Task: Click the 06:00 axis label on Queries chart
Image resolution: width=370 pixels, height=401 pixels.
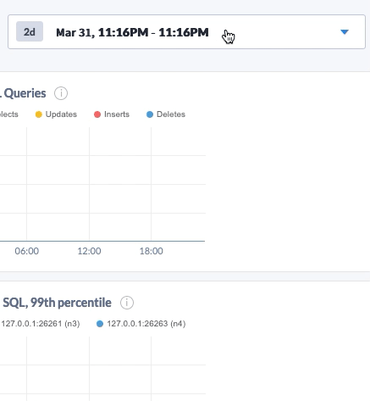Action: click(27, 251)
